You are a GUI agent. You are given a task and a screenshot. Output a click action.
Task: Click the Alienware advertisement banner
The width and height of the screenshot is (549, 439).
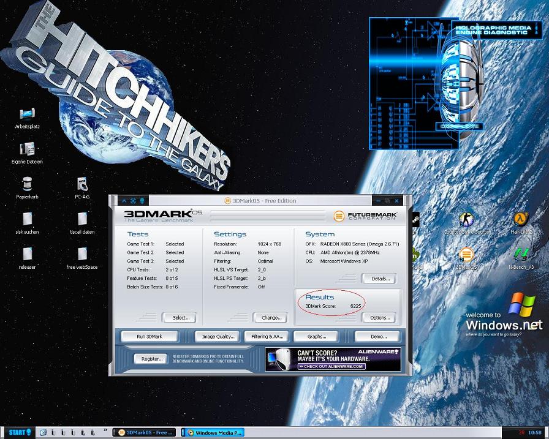(x=333, y=359)
